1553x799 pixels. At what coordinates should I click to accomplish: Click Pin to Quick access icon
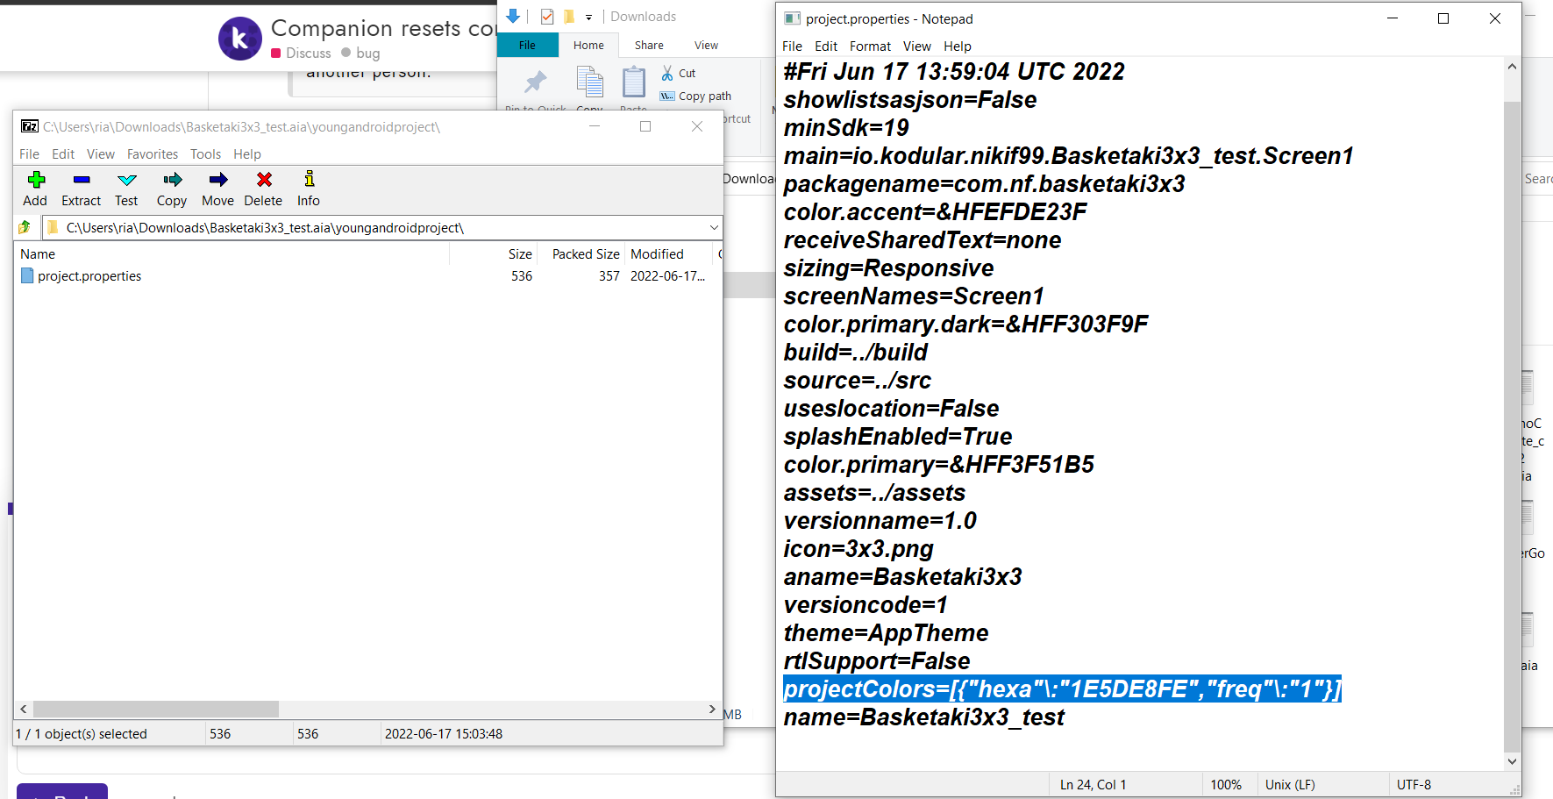click(x=535, y=82)
